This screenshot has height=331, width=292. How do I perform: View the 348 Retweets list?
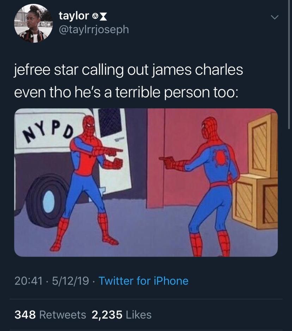click(x=50, y=315)
